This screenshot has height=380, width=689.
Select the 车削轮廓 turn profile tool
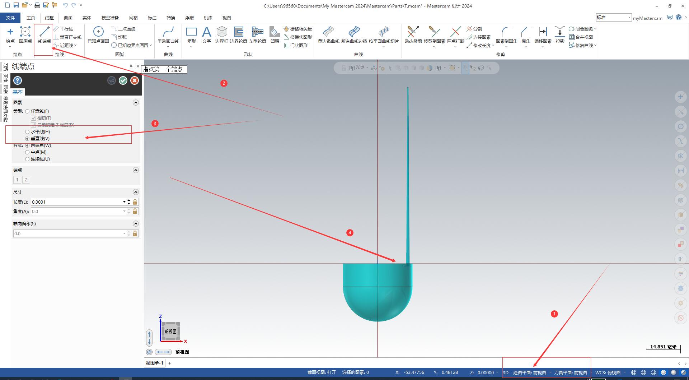pyautogui.click(x=257, y=35)
